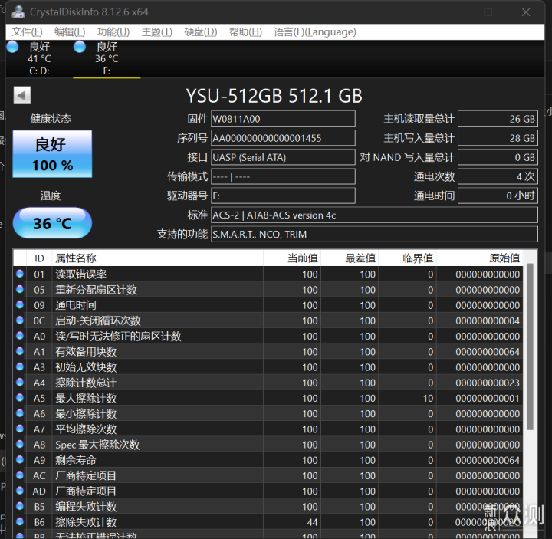The width and height of the screenshot is (552, 539).
Task: Open the 语言(L)(Language) menu
Action: click(315, 32)
